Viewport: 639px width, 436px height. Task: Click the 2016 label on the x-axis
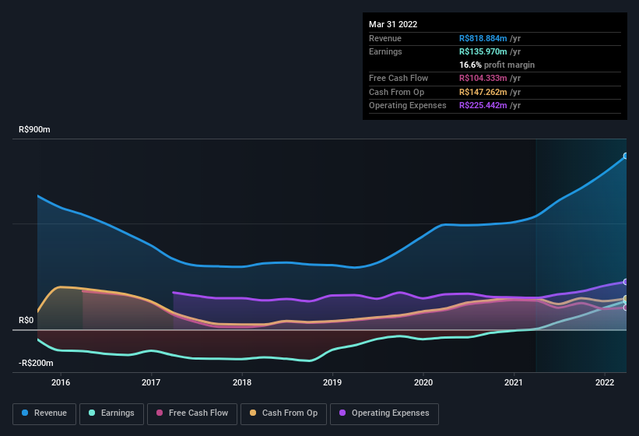(61, 382)
